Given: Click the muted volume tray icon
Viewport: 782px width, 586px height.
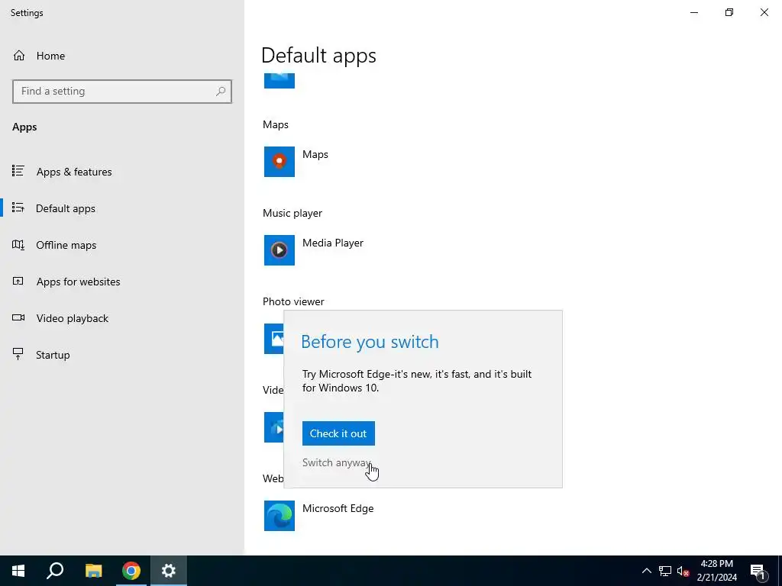Looking at the screenshot, I should point(683,571).
